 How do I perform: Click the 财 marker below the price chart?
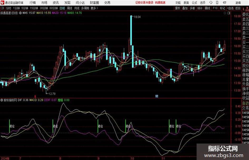[x=157, y=96]
